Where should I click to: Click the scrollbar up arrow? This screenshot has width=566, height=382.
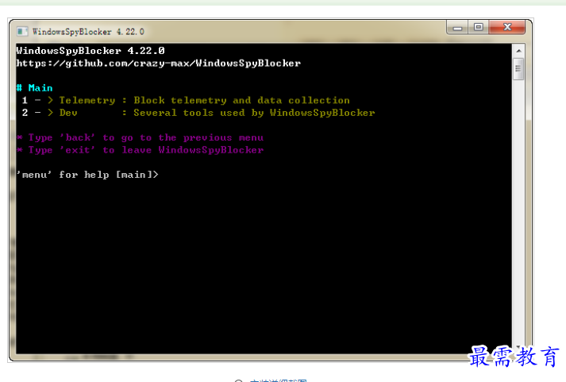tap(518, 51)
